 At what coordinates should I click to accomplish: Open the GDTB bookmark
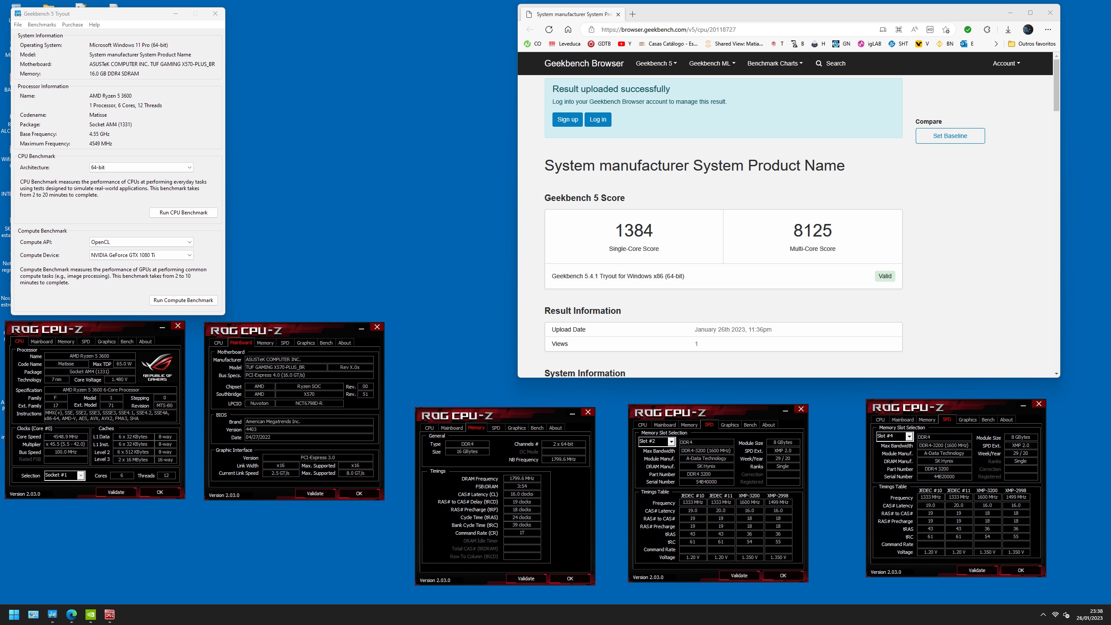pyautogui.click(x=599, y=44)
